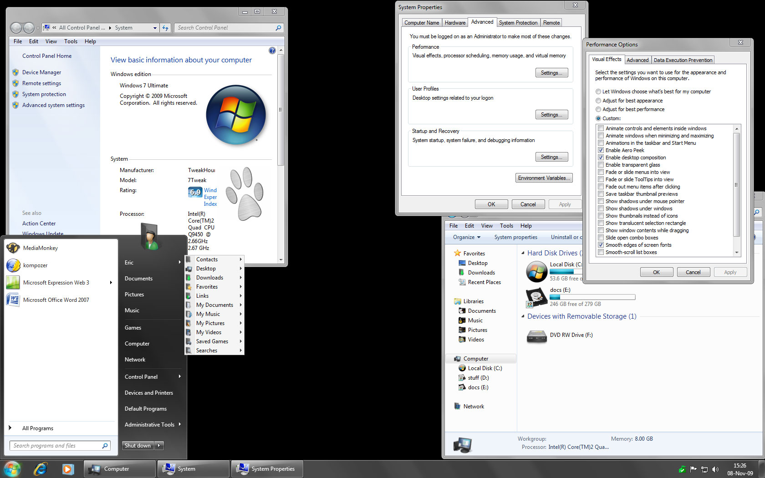The image size is (765, 478).
Task: Launch Internet Explorer from taskbar
Action: (41, 469)
